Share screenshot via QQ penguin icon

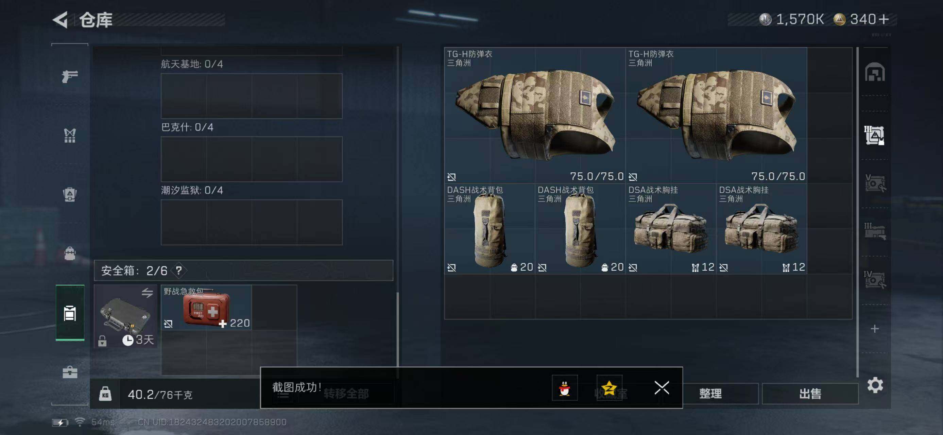click(x=565, y=388)
